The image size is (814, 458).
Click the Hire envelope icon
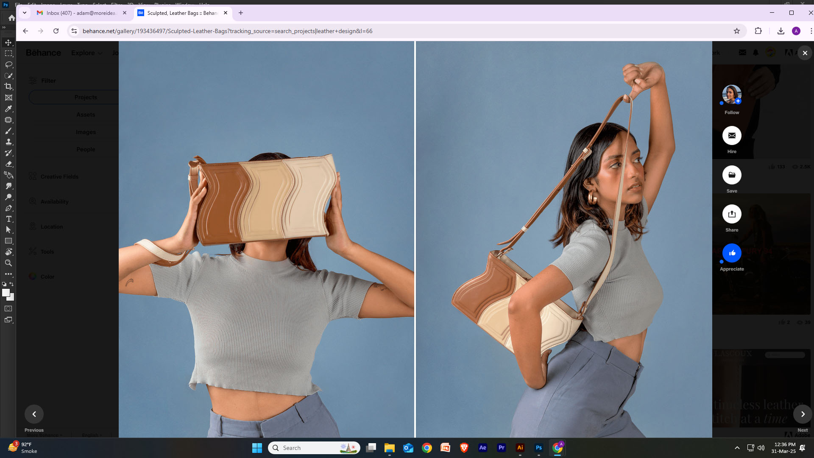732,136
